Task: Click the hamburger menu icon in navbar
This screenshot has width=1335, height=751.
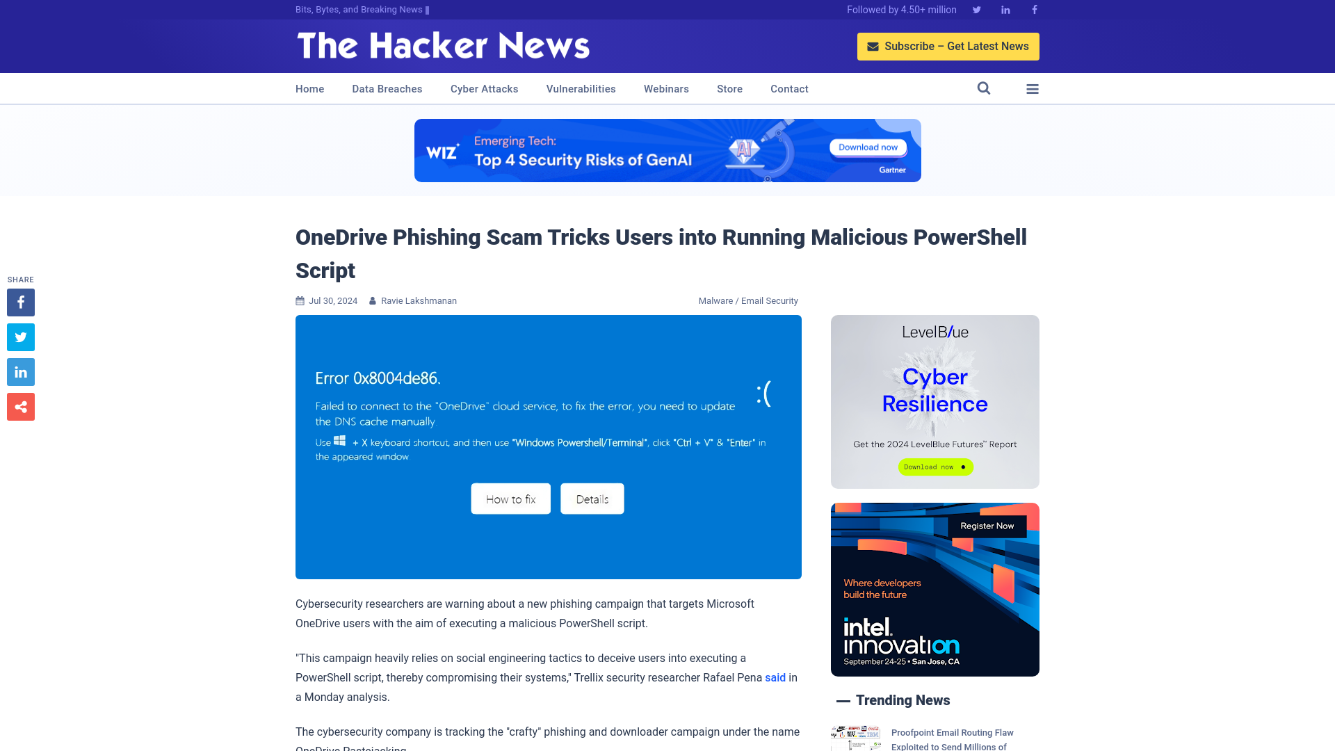Action: [1033, 88]
